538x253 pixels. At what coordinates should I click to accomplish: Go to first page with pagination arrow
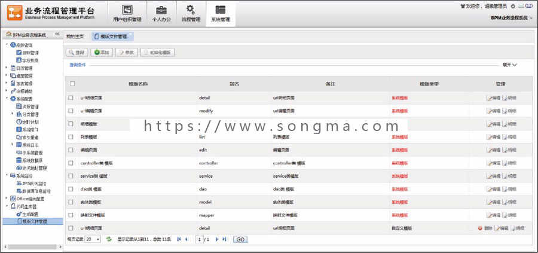(x=179, y=239)
